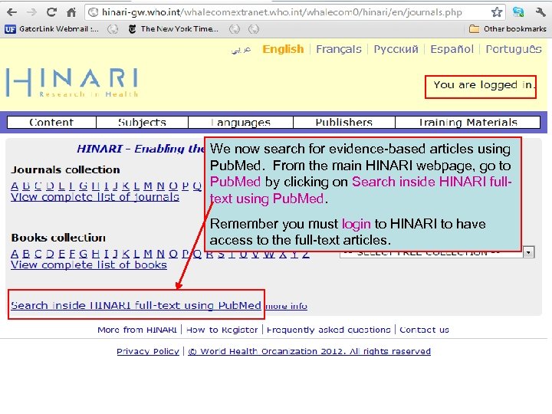Viewport: 552px width, 414px height.
Task: Open the Privacy Policy link
Action: (148, 351)
